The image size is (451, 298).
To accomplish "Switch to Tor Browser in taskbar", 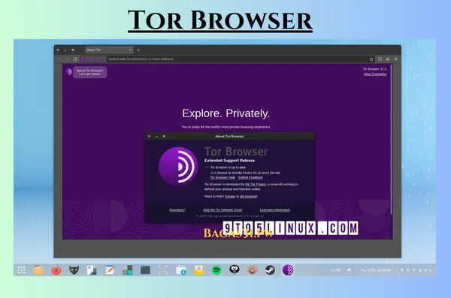I will pos(288,270).
